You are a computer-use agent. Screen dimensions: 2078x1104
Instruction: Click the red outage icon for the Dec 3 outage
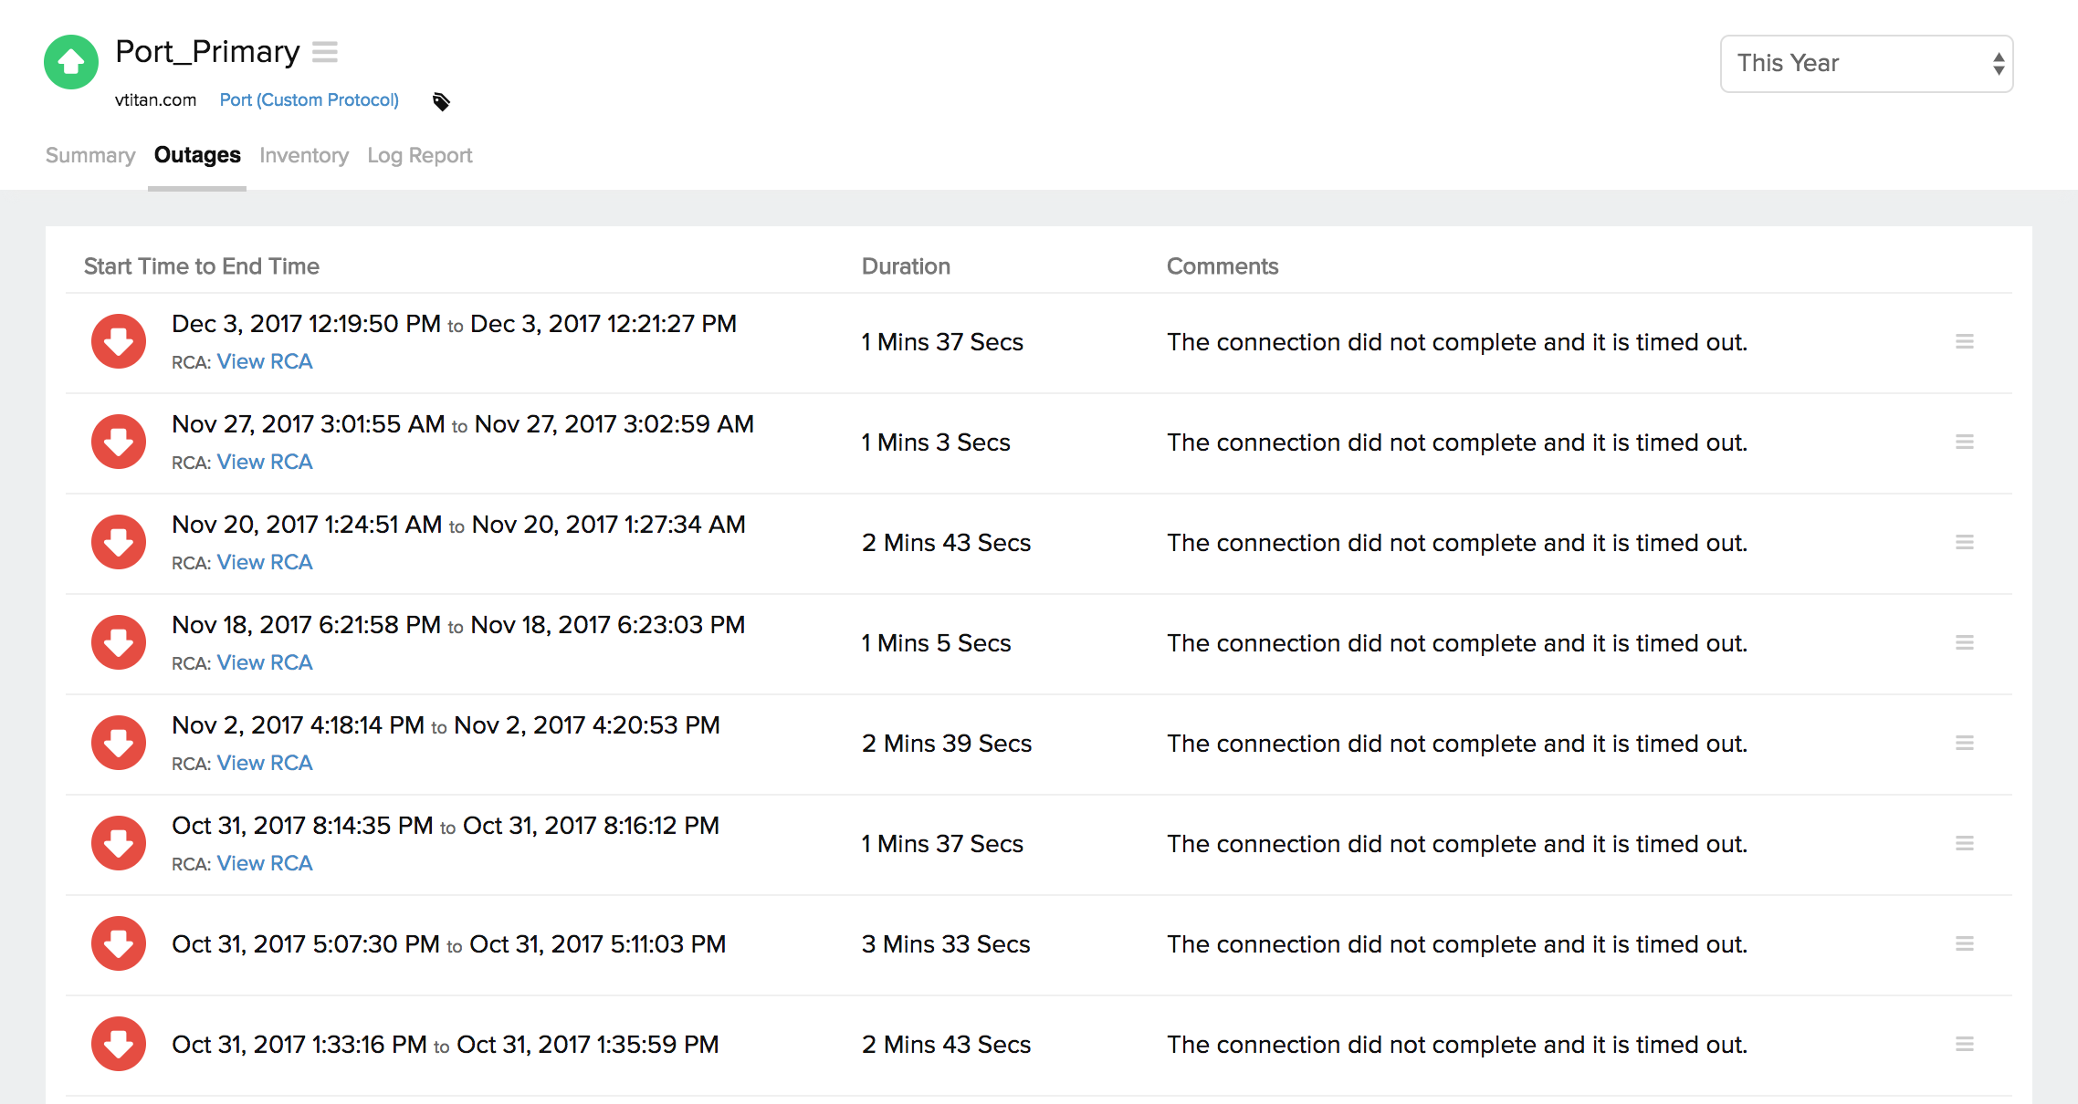point(118,341)
